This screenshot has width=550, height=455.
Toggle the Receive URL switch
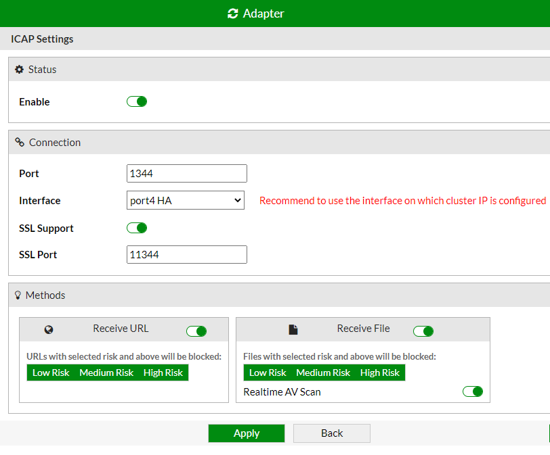(196, 331)
